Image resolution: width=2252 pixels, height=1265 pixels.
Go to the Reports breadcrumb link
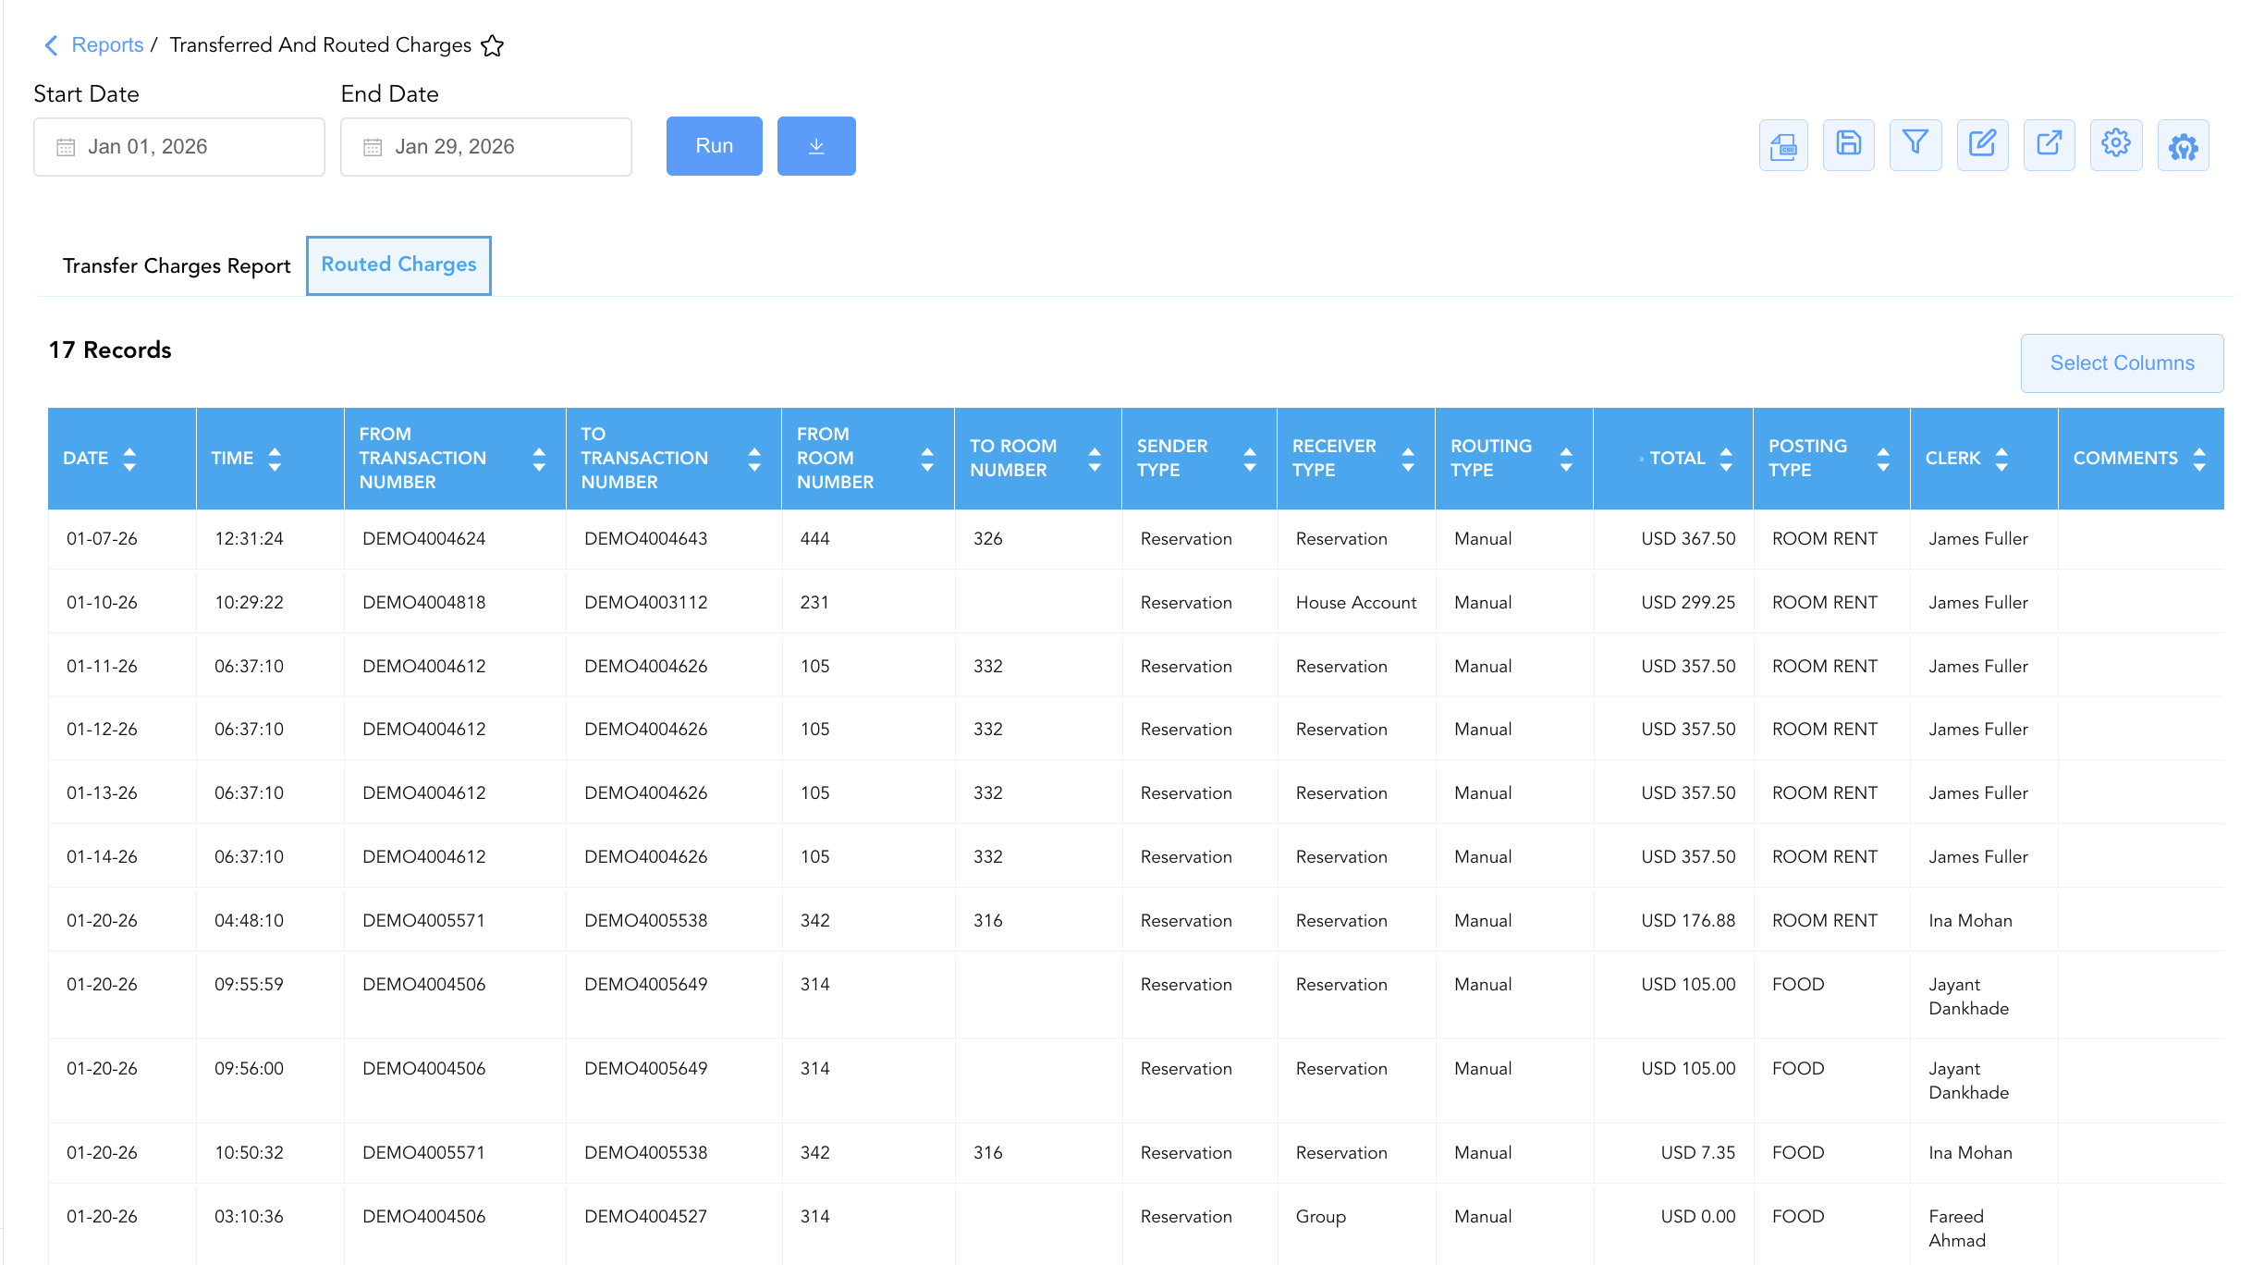click(107, 45)
